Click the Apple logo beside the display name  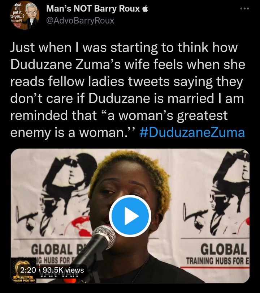145,9
